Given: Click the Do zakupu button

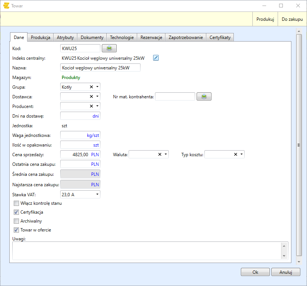Looking at the screenshot, I should pyautogui.click(x=292, y=19).
